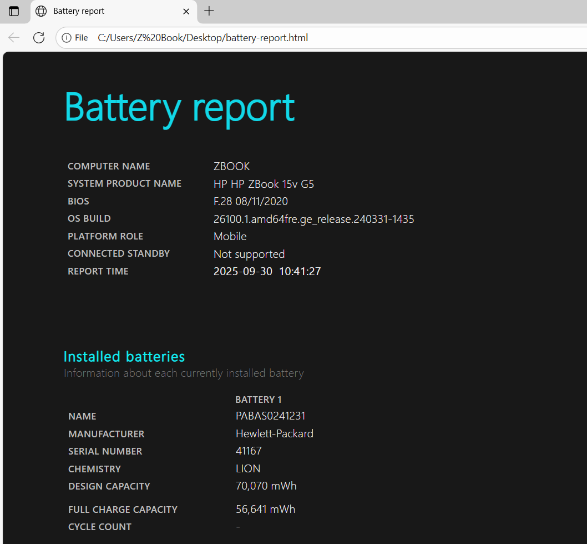Click the computer name value ZBOOK

click(x=231, y=166)
